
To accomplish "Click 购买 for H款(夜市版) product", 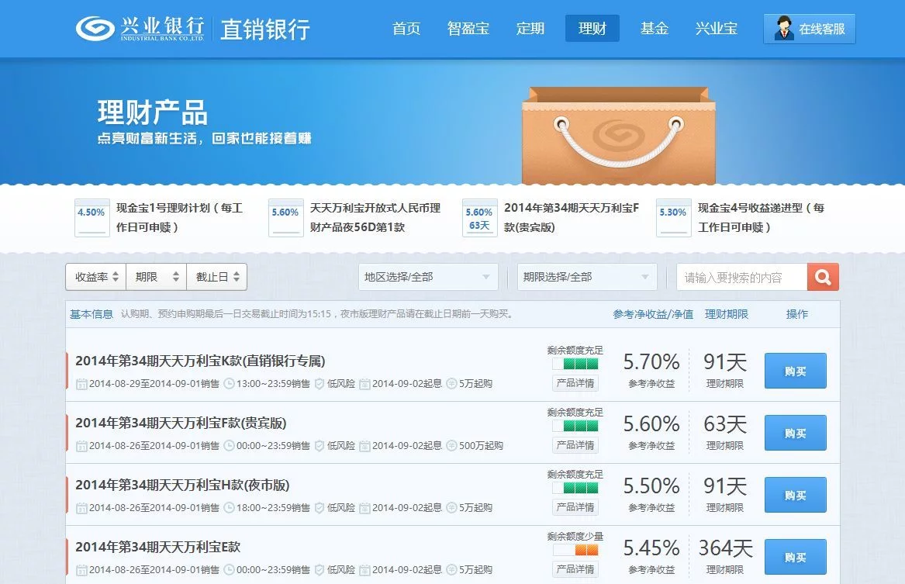I will (796, 495).
